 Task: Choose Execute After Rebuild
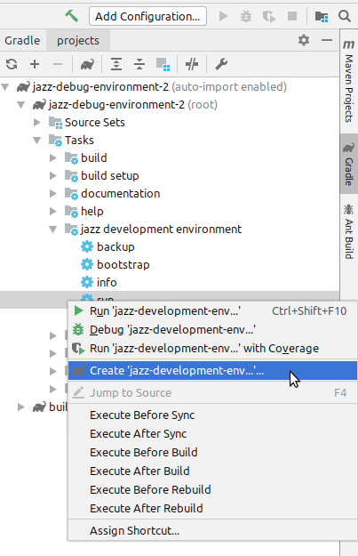pos(212,509)
